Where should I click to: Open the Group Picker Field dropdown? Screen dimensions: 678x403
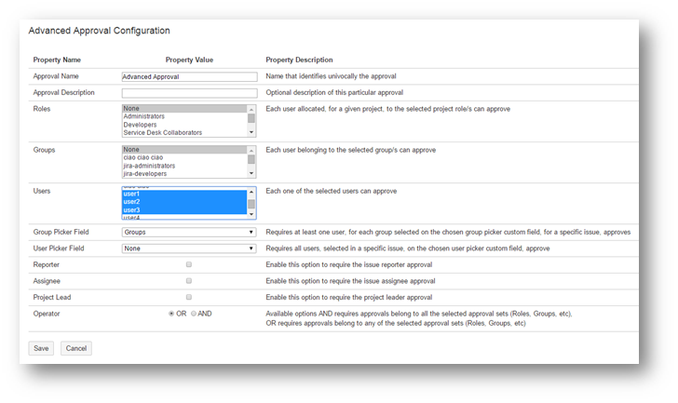tap(189, 232)
